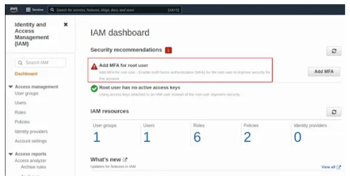Click the 'IAM resources' heading
Screen dimensions: 350x183
pos(110,111)
